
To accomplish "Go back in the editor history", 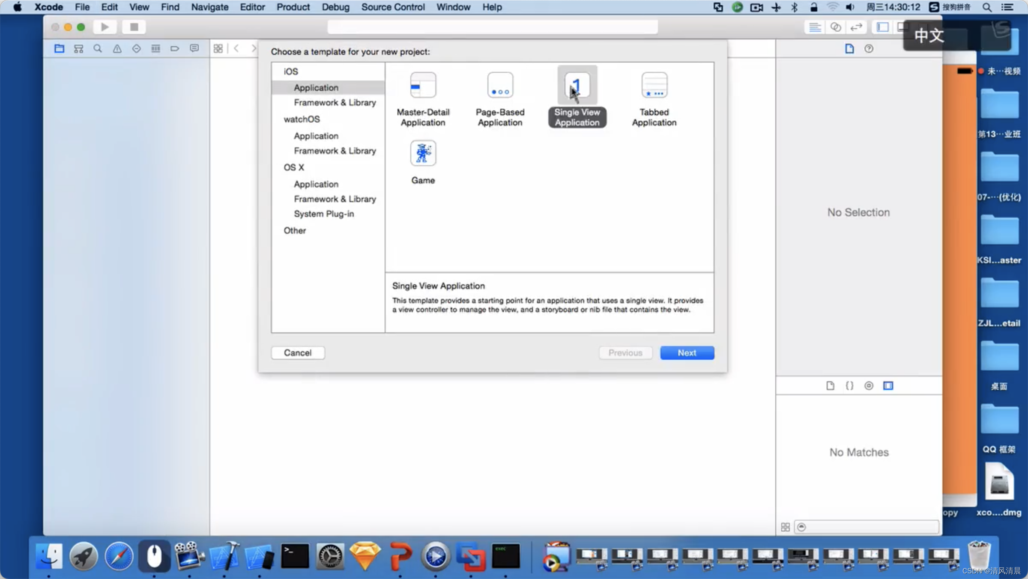I will [x=236, y=48].
